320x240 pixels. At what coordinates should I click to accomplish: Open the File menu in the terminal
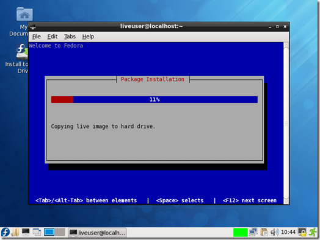pyautogui.click(x=36, y=37)
